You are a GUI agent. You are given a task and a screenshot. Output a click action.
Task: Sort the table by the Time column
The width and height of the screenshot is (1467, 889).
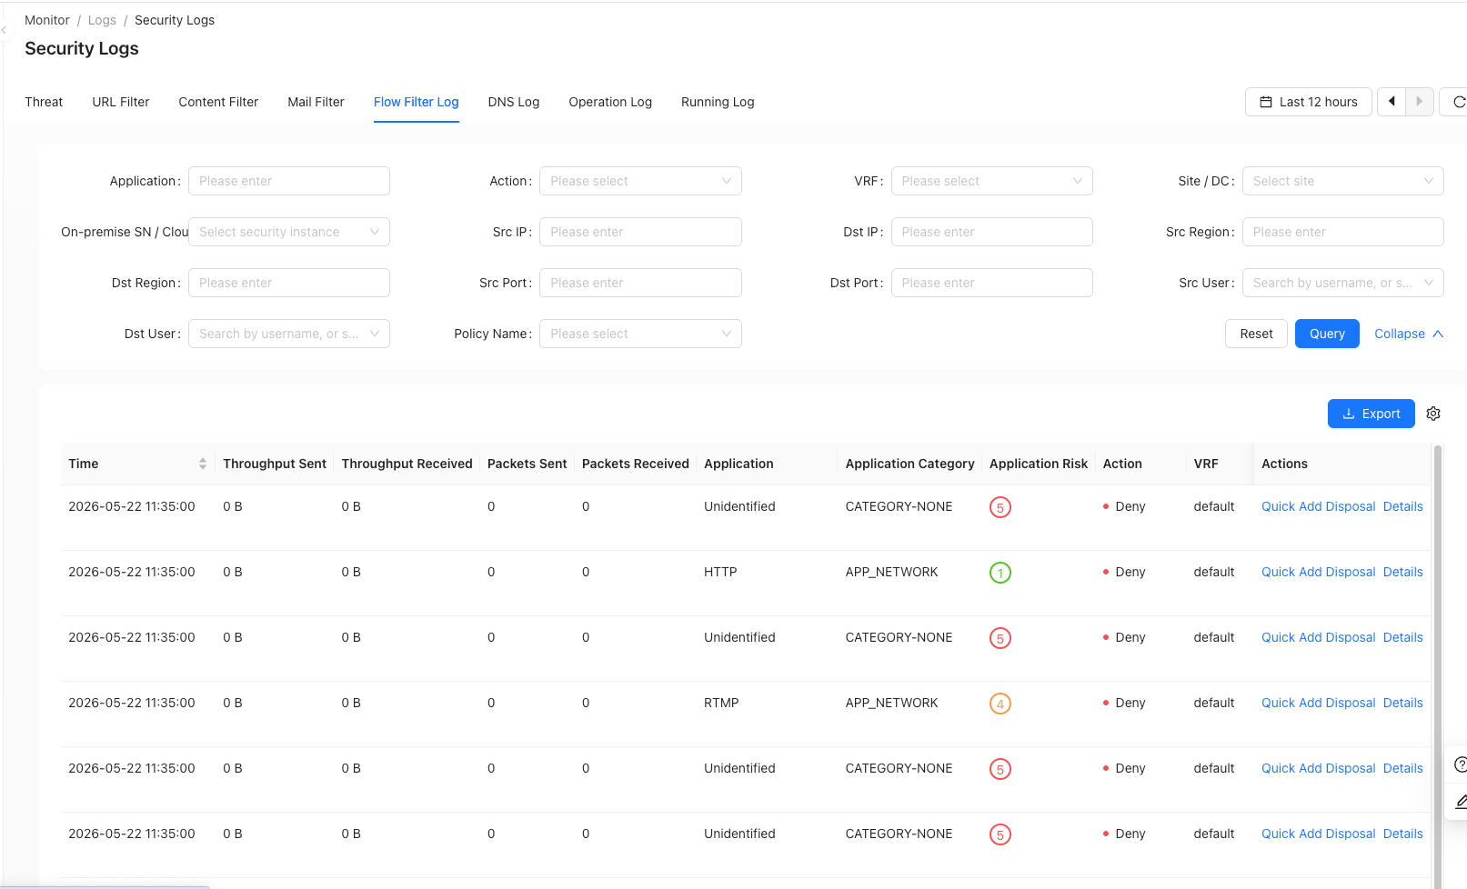click(x=202, y=464)
